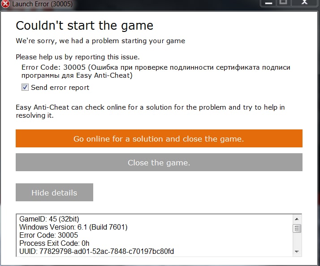
Task: Click the We're sorry problem starting text
Action: [100, 41]
